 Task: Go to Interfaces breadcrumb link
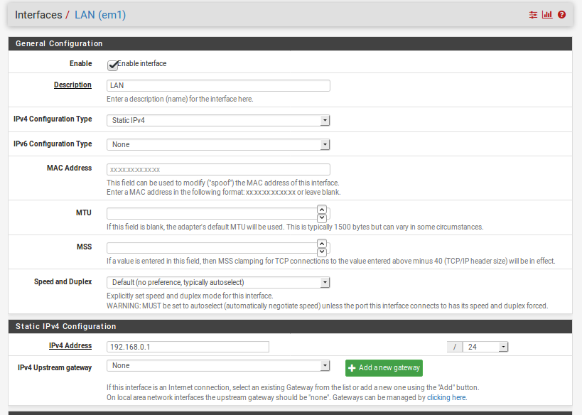point(38,15)
